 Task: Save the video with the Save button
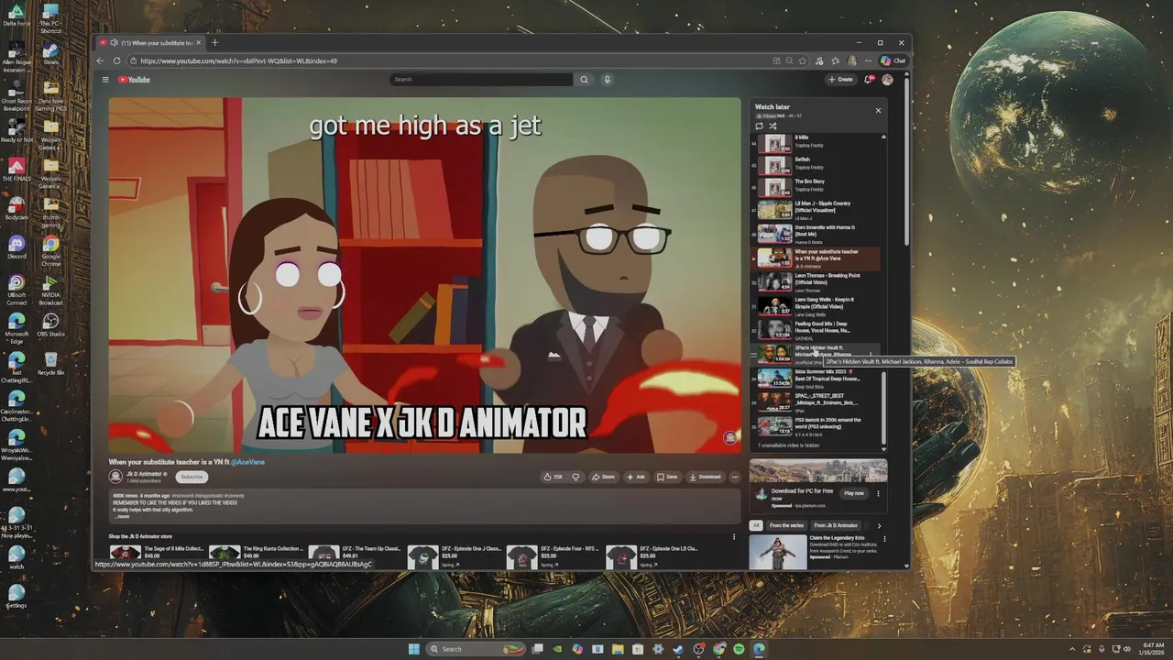[x=667, y=477]
